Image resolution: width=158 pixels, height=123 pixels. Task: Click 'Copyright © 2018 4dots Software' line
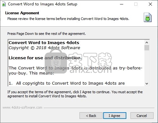tap(44, 48)
